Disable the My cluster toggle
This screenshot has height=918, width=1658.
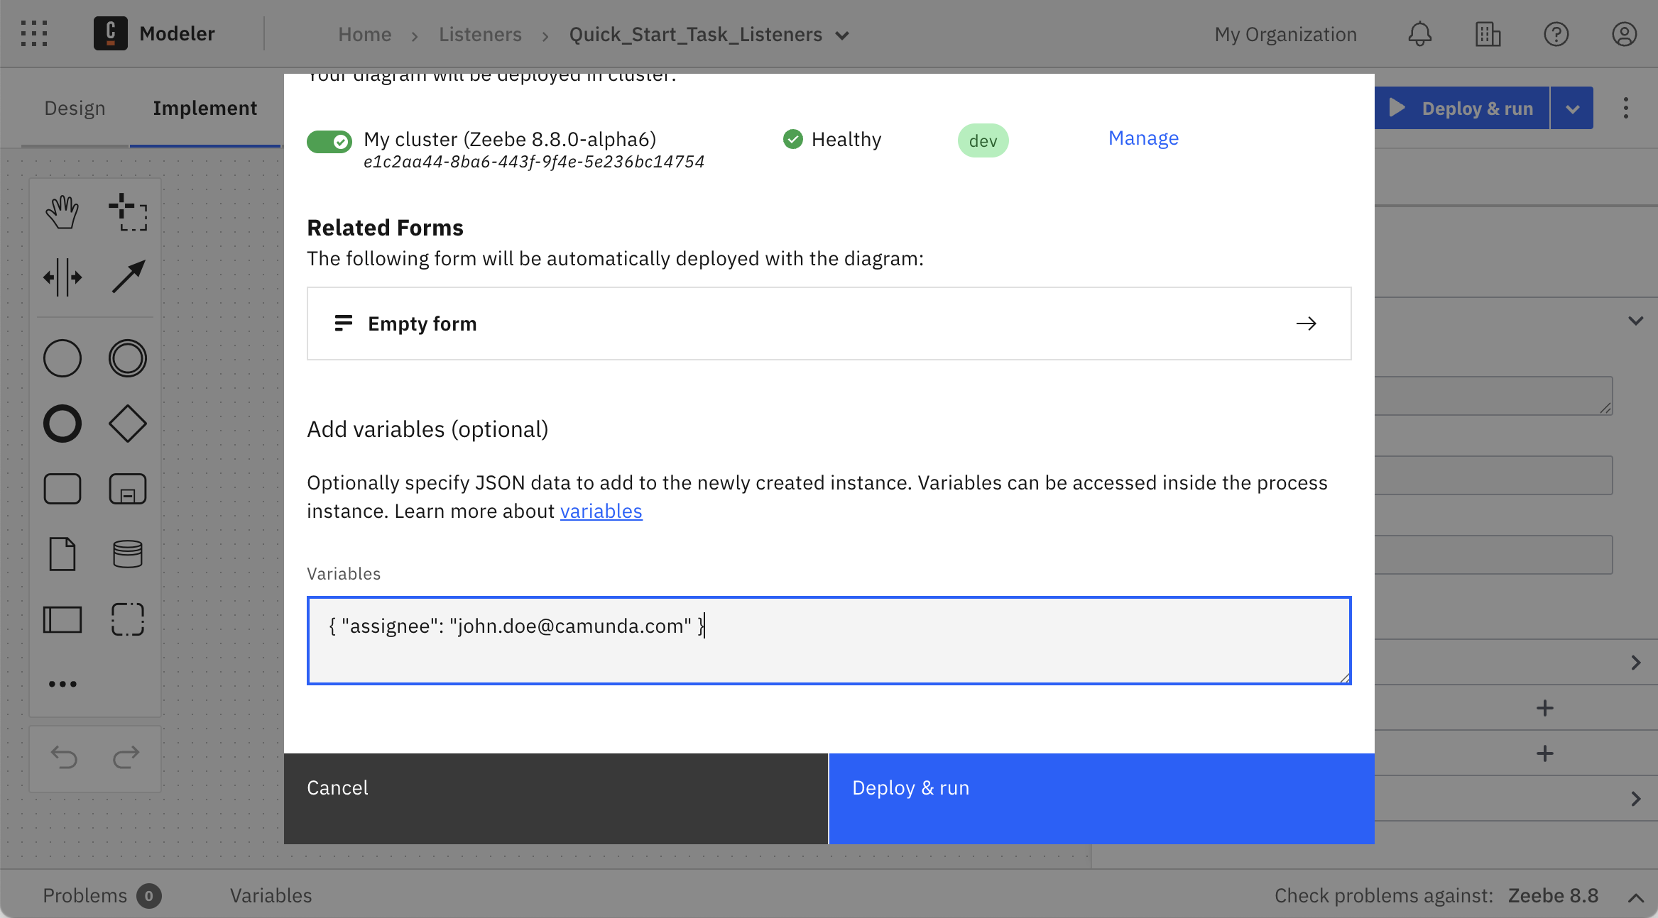point(329,140)
